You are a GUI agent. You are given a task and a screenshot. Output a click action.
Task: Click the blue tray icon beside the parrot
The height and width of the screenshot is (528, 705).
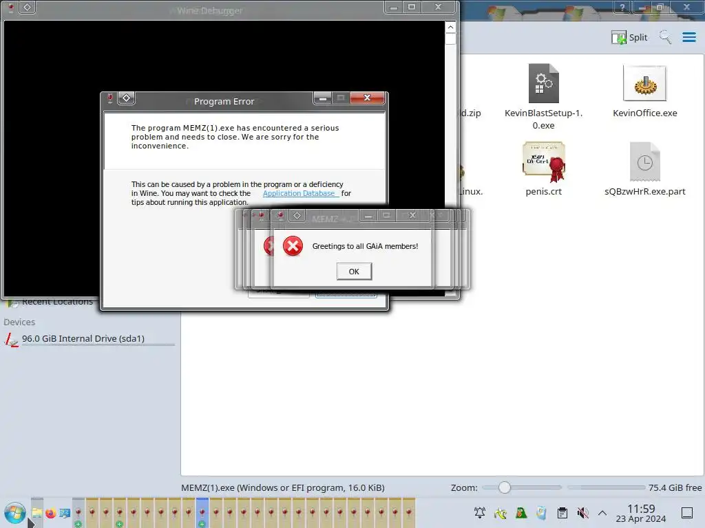tap(541, 513)
